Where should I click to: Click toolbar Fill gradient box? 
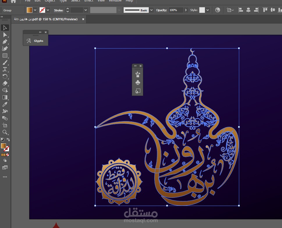3,146
